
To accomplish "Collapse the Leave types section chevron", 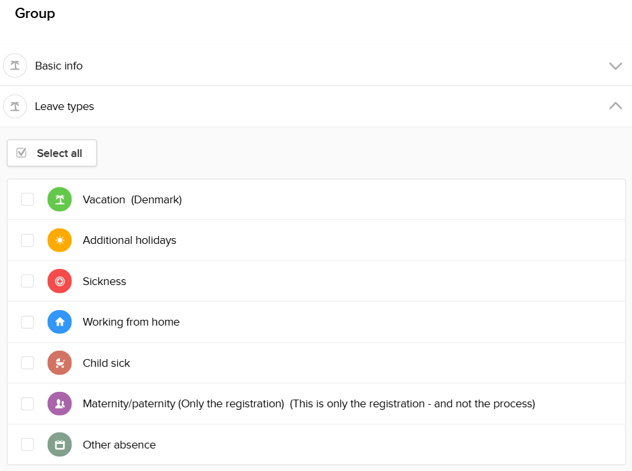I will [615, 106].
